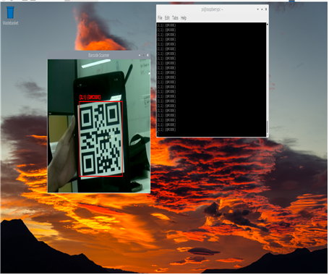Screen dimensions: 329x275
Task: Click the terminal vertical scrollbar thumb
Action: pyautogui.click(x=268, y=127)
